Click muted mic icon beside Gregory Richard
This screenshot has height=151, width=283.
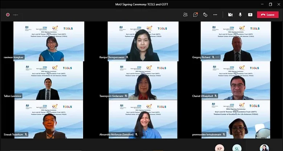(213, 57)
